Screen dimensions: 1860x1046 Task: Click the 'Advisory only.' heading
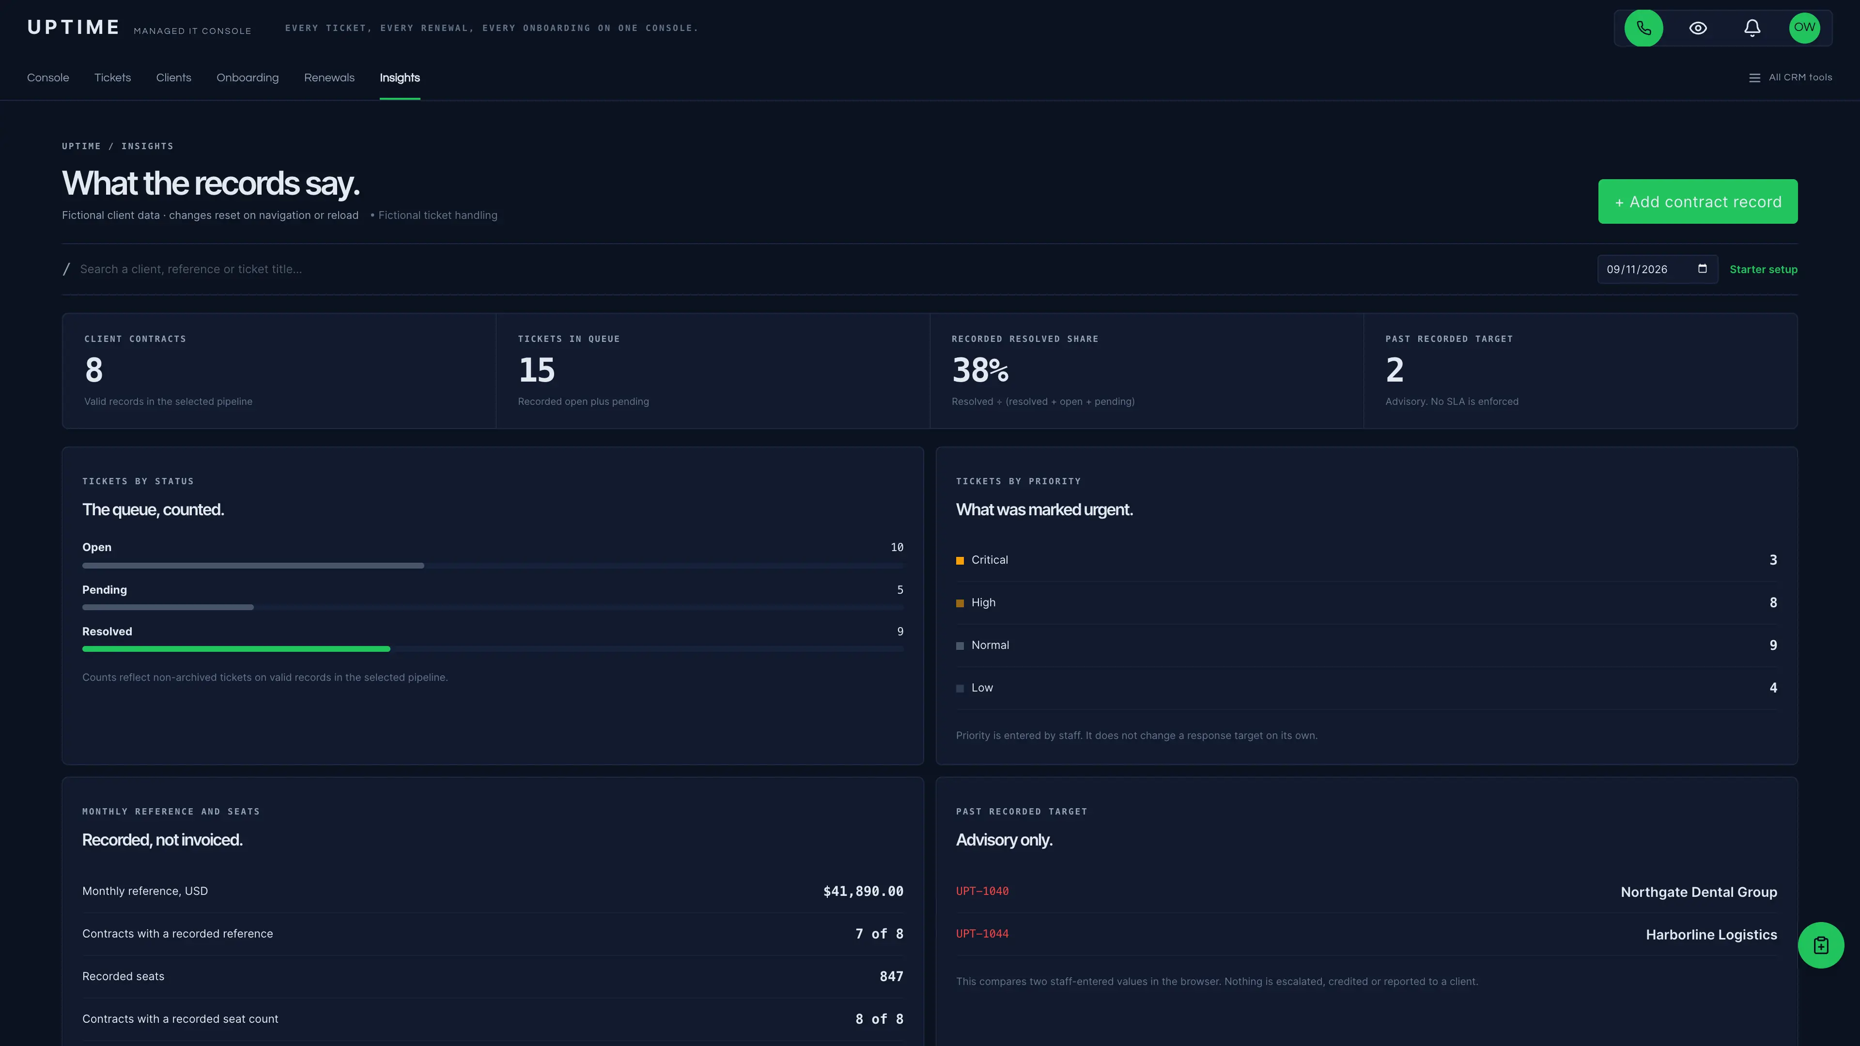[1004, 840]
